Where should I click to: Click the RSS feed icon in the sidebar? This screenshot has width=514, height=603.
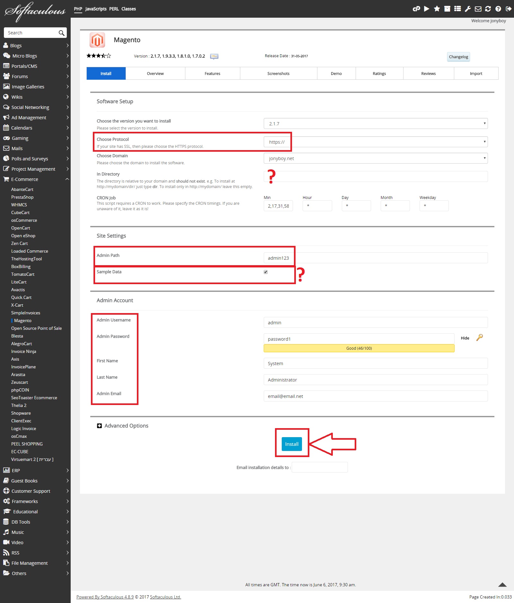6,553
